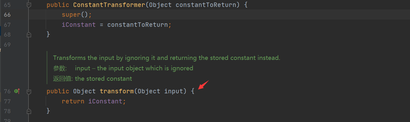The image size is (410, 122).
Task: Click line number 67 in the gutter
Action: (x=8, y=25)
